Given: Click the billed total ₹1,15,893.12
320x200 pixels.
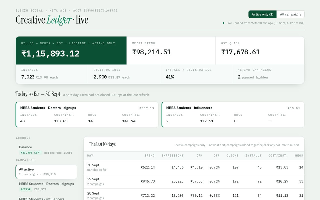Looking at the screenshot, I should coord(50,53).
